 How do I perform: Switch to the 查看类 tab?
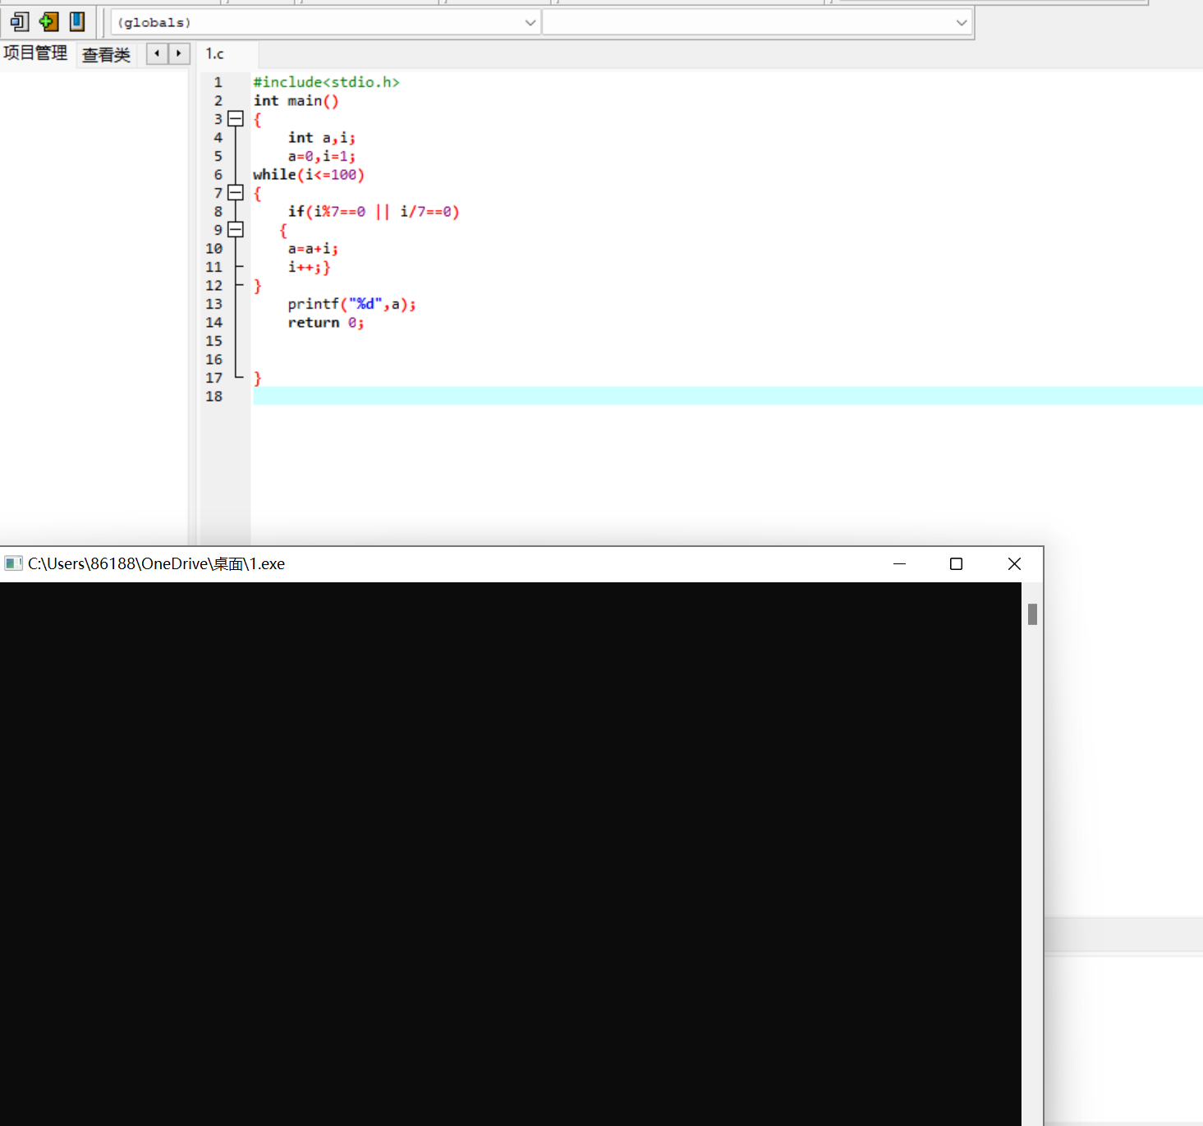106,55
